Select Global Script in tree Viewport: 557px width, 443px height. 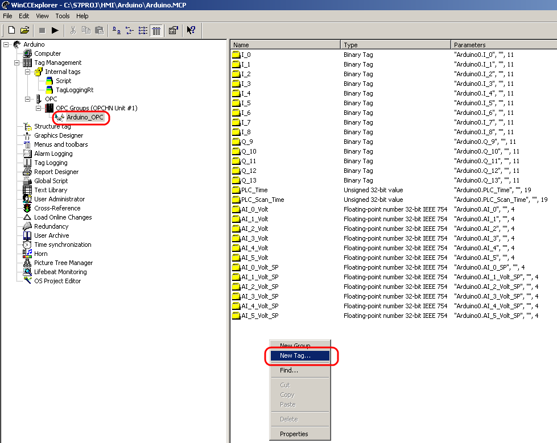[51, 181]
